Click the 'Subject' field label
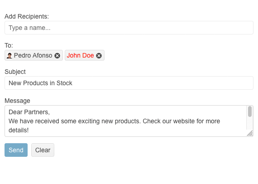The width and height of the screenshot is (258, 184). point(15,72)
